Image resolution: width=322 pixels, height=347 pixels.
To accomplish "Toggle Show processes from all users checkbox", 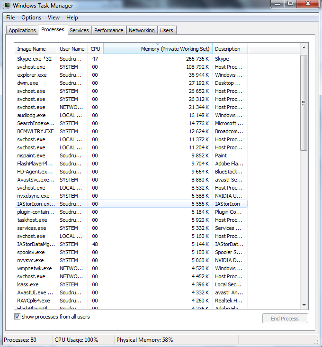I will (18, 317).
